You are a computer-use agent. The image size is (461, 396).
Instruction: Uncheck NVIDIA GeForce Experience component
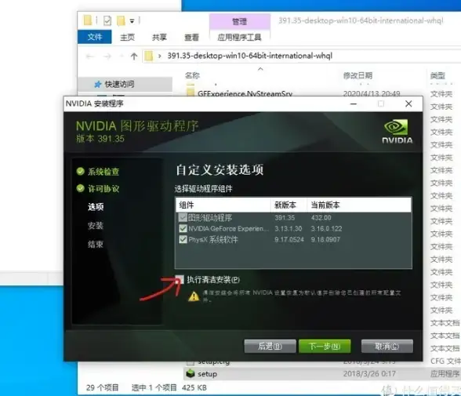pos(183,229)
